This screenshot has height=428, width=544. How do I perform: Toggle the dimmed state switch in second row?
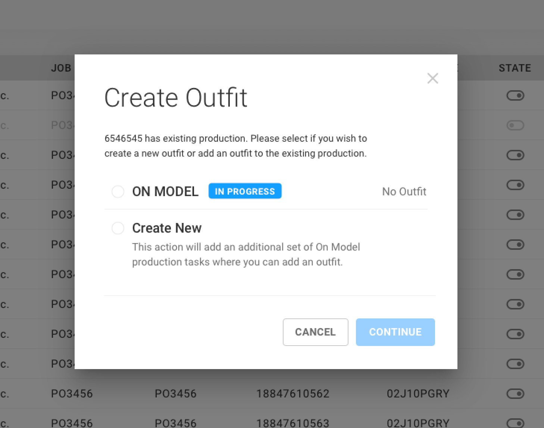point(515,126)
